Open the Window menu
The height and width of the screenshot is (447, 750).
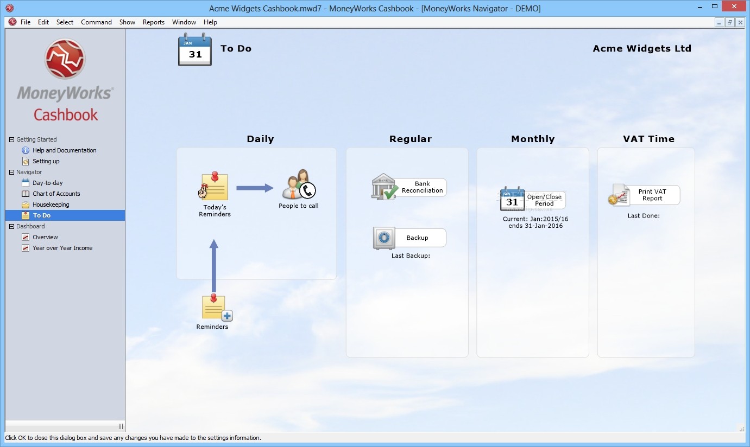pos(184,22)
